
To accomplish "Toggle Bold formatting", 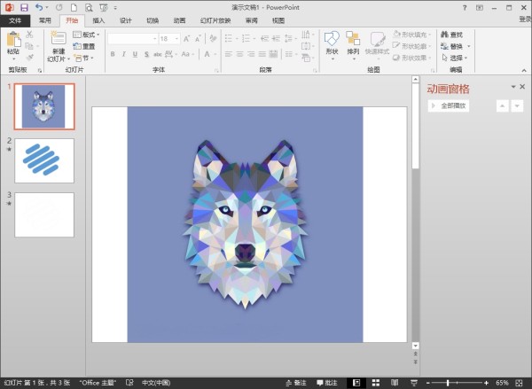I will click(x=113, y=54).
